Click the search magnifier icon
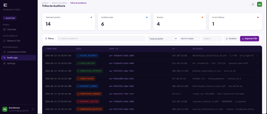267x114 pixels. point(59,39)
